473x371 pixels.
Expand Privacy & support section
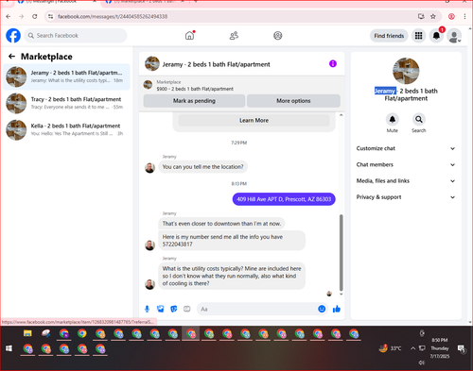[x=406, y=197]
